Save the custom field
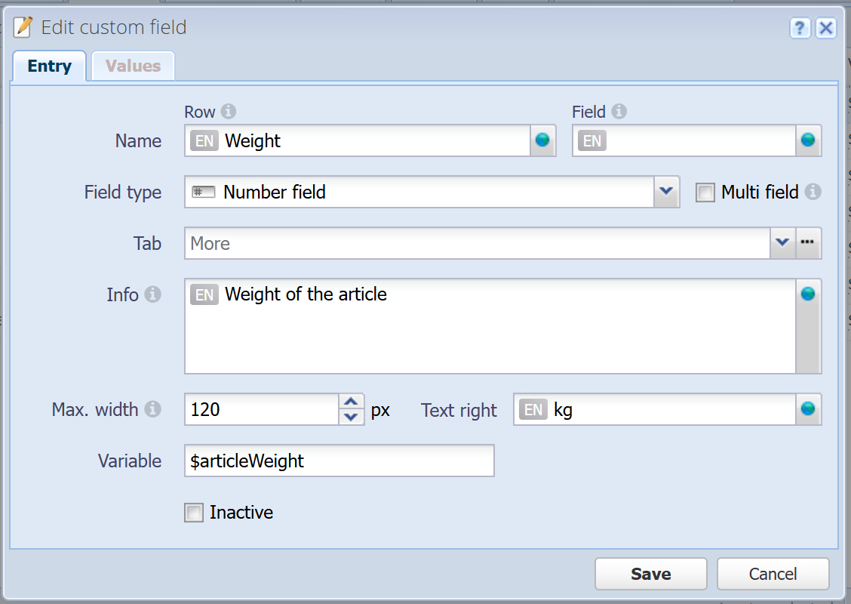 [x=651, y=574]
